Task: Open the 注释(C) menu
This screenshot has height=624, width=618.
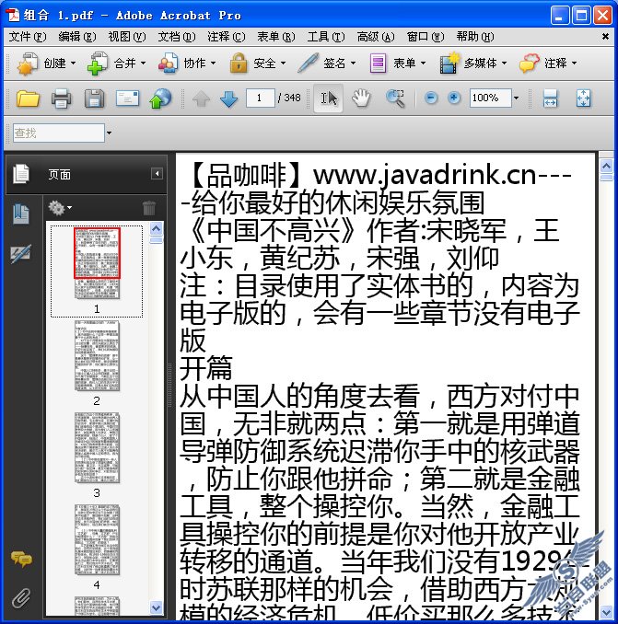Action: coord(227,37)
